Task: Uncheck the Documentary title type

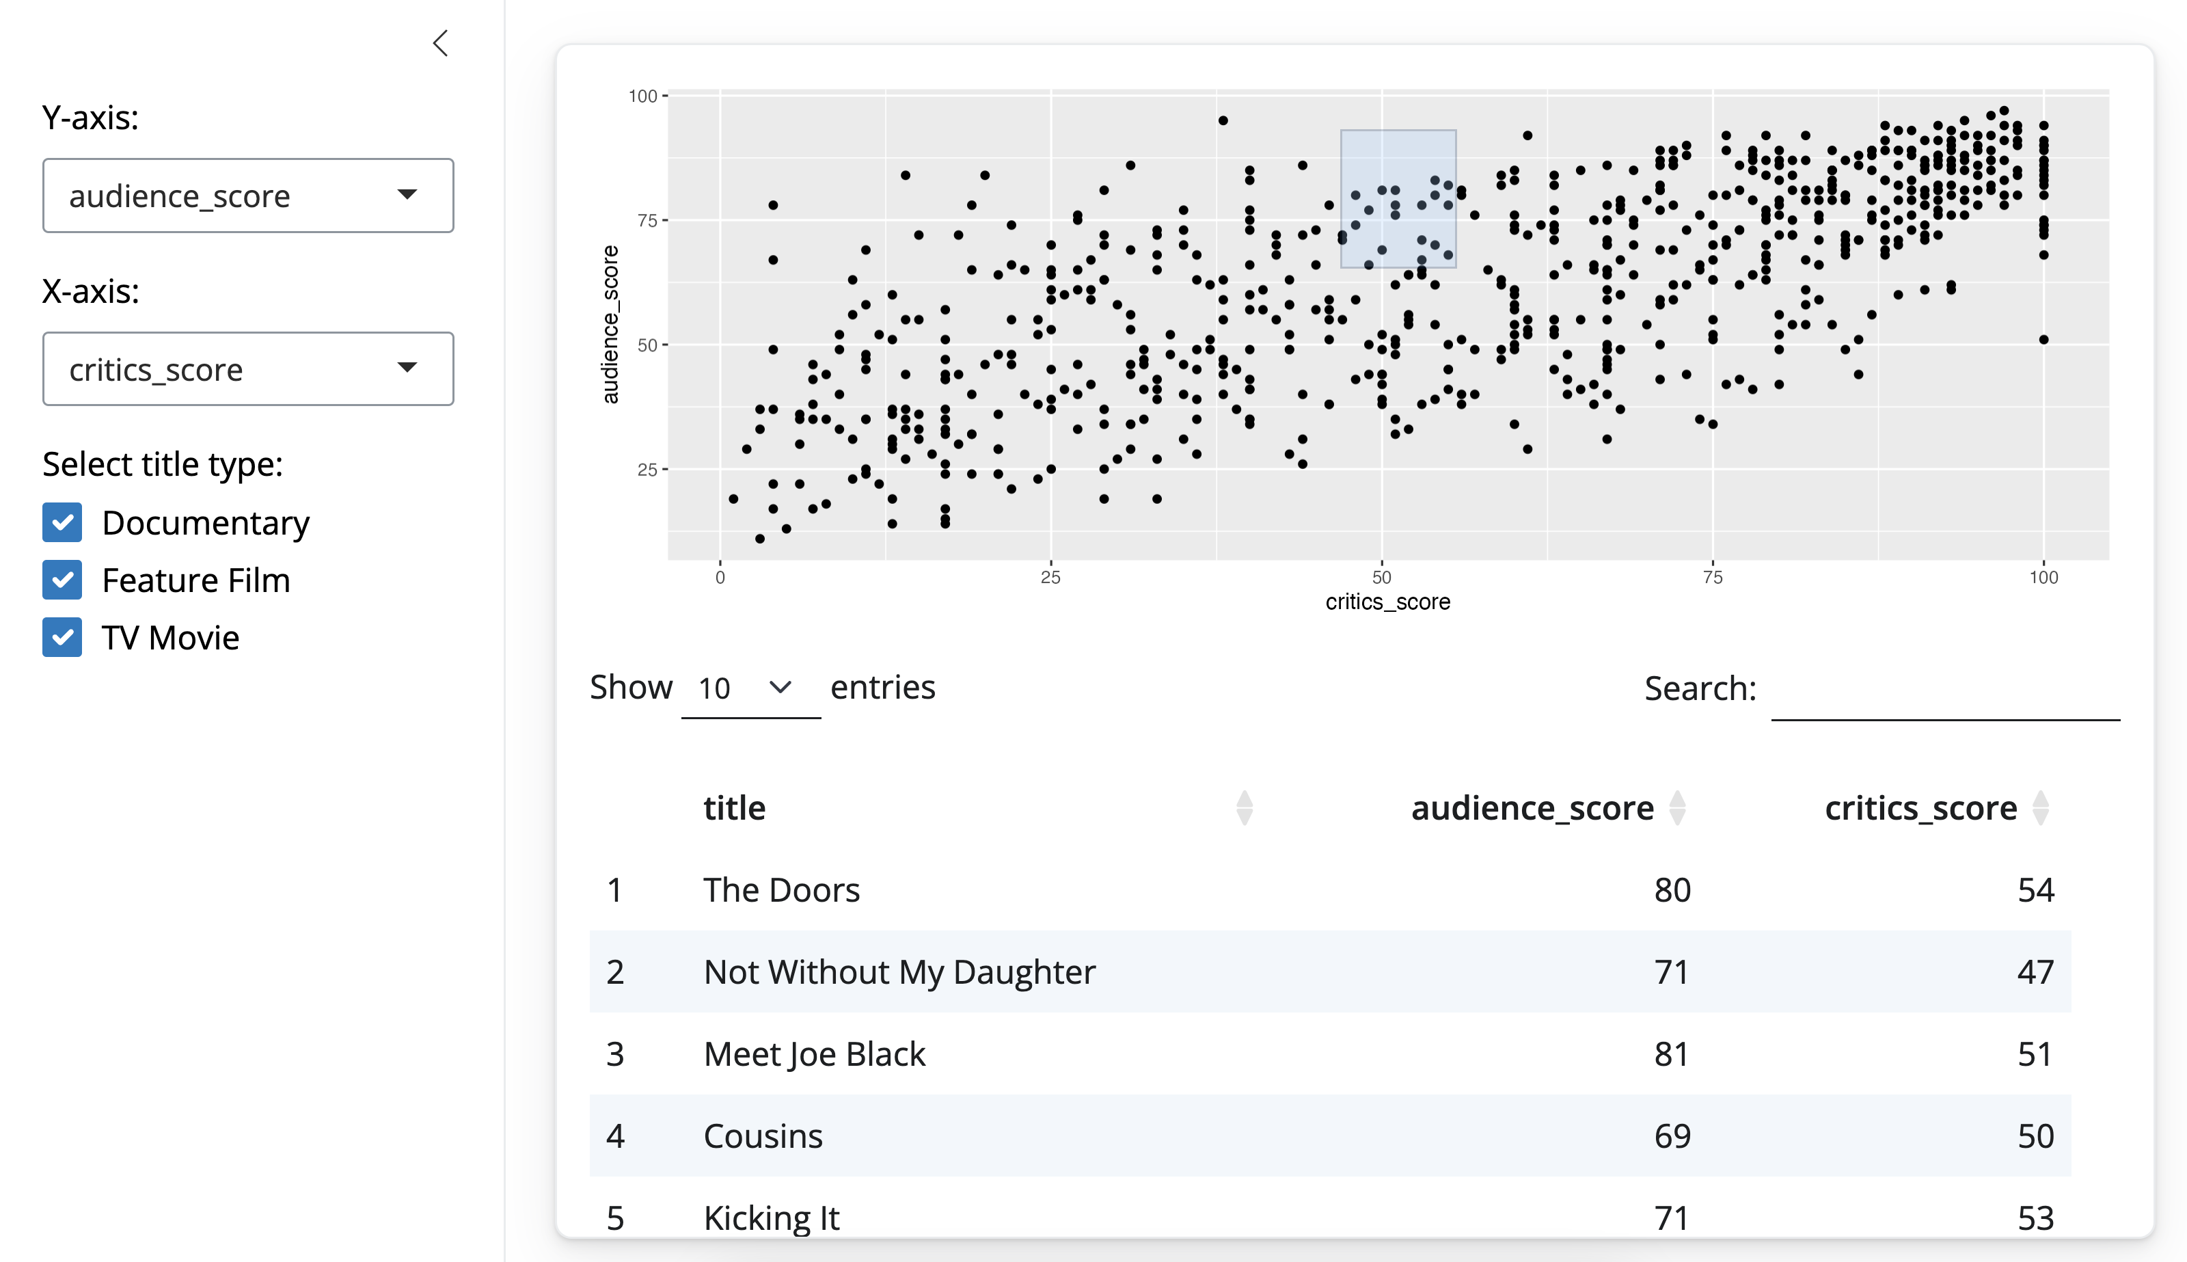Action: coord(62,523)
